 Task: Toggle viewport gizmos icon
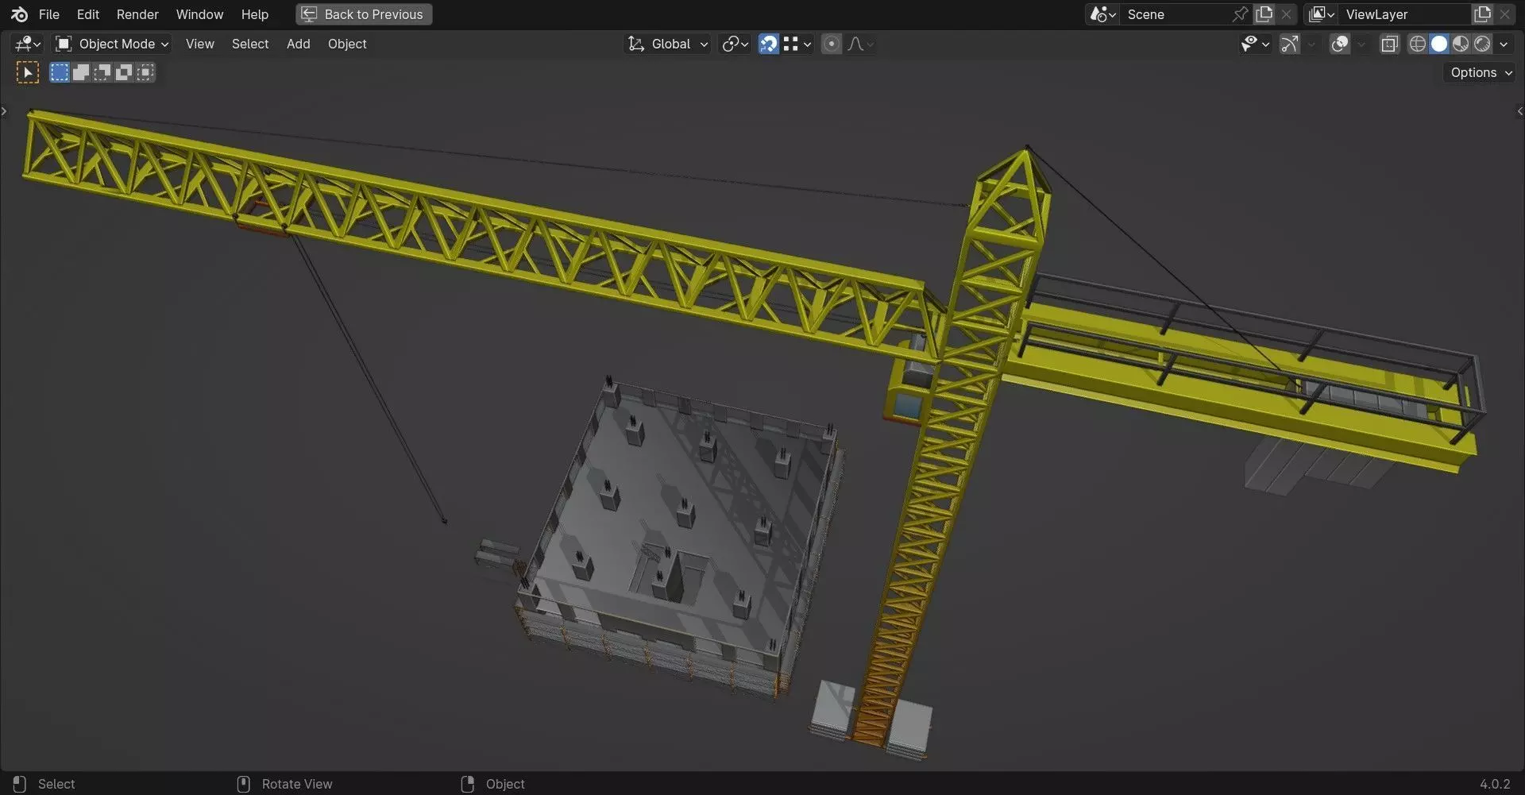pos(1290,44)
